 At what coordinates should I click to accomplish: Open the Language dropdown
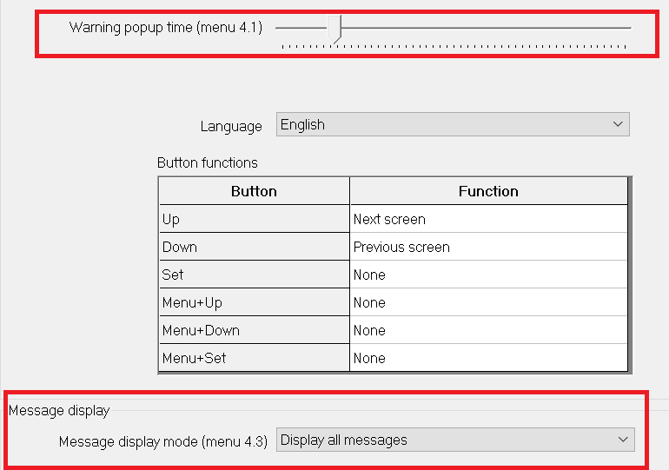tap(452, 124)
